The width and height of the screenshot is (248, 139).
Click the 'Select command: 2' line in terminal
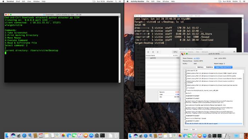(x=16, y=46)
